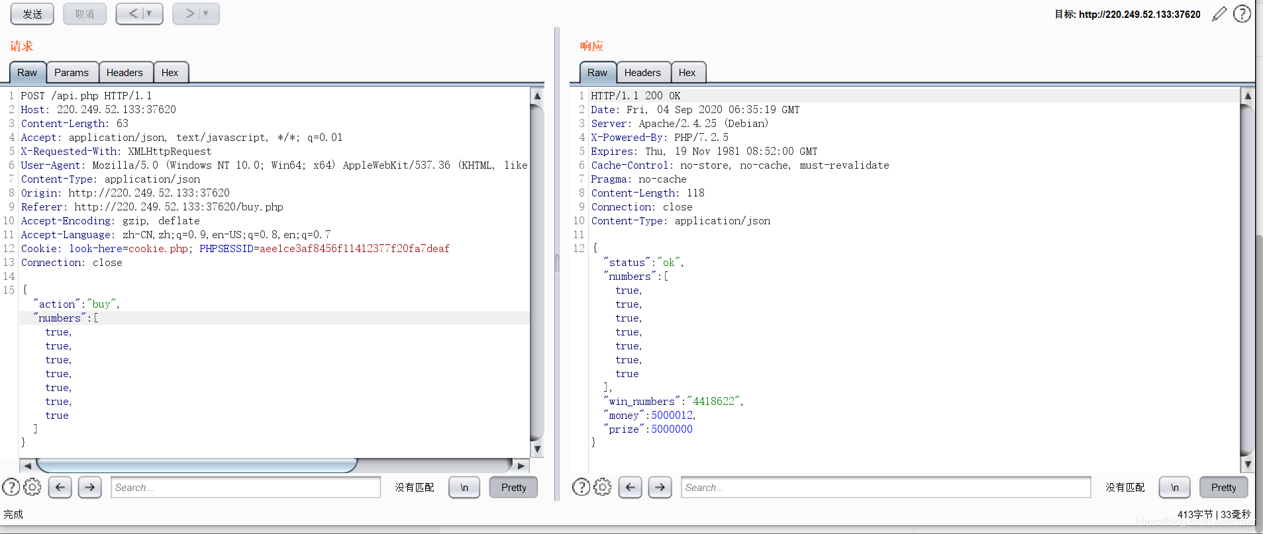
Task: Click request pane scroll-up arrow
Action: coord(538,96)
